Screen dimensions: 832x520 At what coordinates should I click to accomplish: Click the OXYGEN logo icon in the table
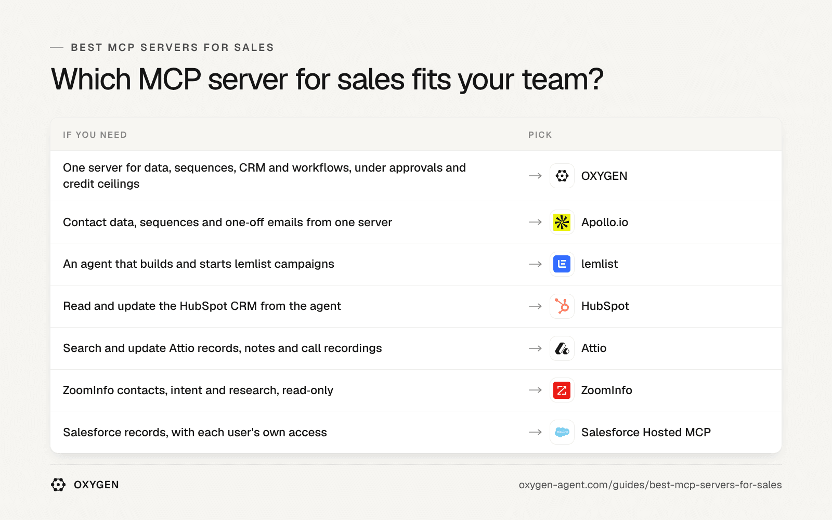pyautogui.click(x=562, y=176)
